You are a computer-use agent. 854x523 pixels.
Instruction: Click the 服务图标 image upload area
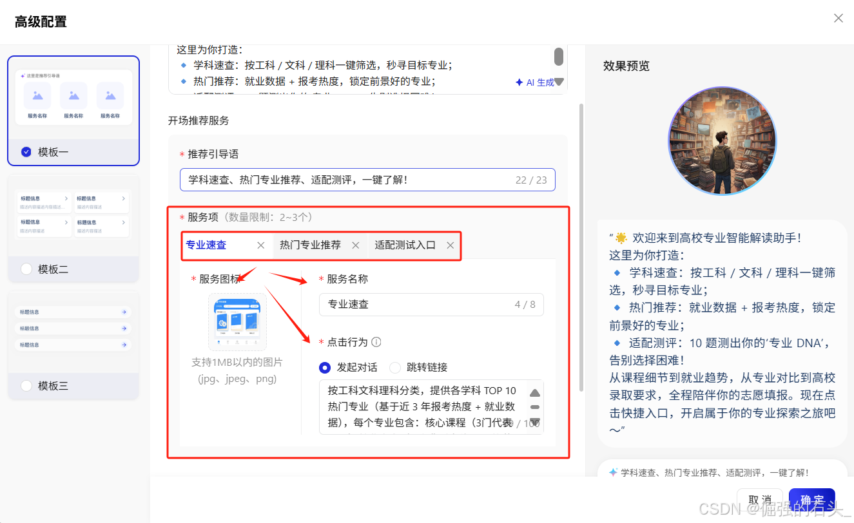[x=237, y=321]
